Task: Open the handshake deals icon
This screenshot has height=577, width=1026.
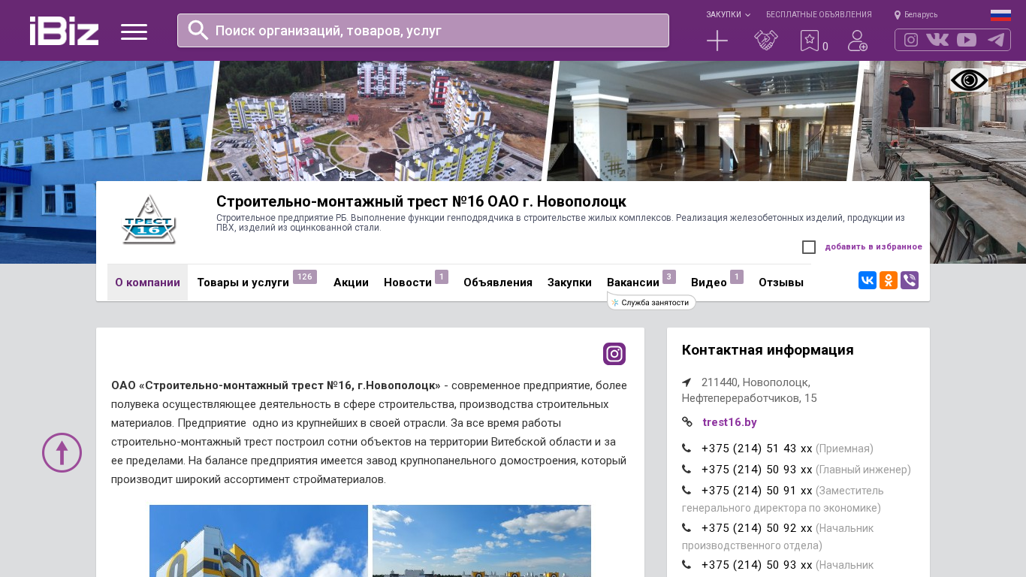Action: (x=766, y=41)
